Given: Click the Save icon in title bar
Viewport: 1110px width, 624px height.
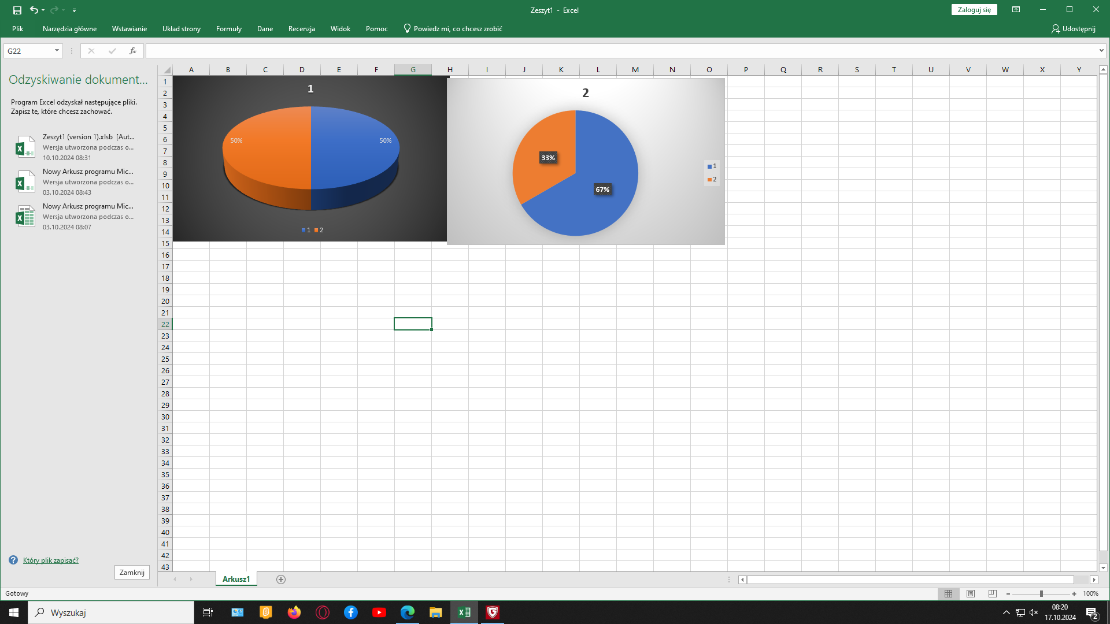Looking at the screenshot, I should click(x=17, y=10).
